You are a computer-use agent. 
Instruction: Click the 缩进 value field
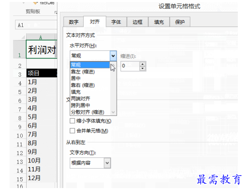130,66
